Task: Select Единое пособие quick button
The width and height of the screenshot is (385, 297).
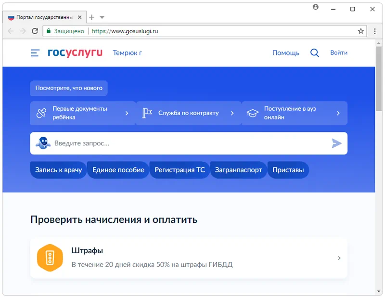Action: [118, 170]
